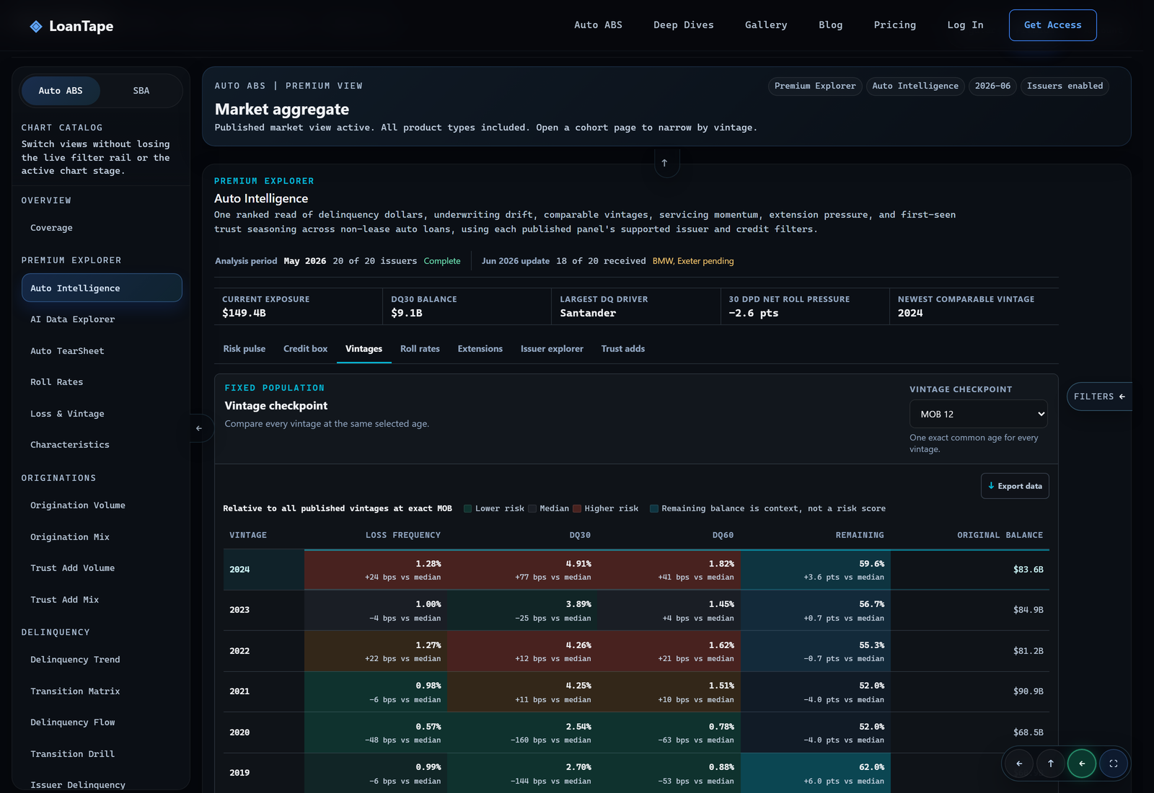This screenshot has width=1154, height=793.
Task: Switch to the Credit box tab
Action: pyautogui.click(x=305, y=349)
